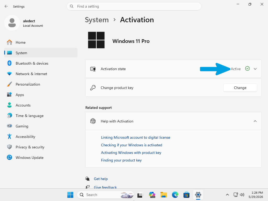Click the taskbar Search box

tap(105, 195)
